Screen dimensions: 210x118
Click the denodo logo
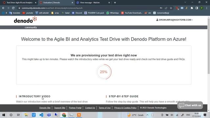pos(25,20)
